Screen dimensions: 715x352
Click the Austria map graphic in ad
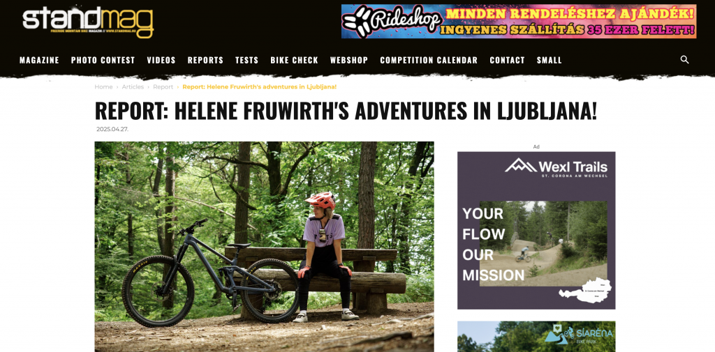(585, 291)
